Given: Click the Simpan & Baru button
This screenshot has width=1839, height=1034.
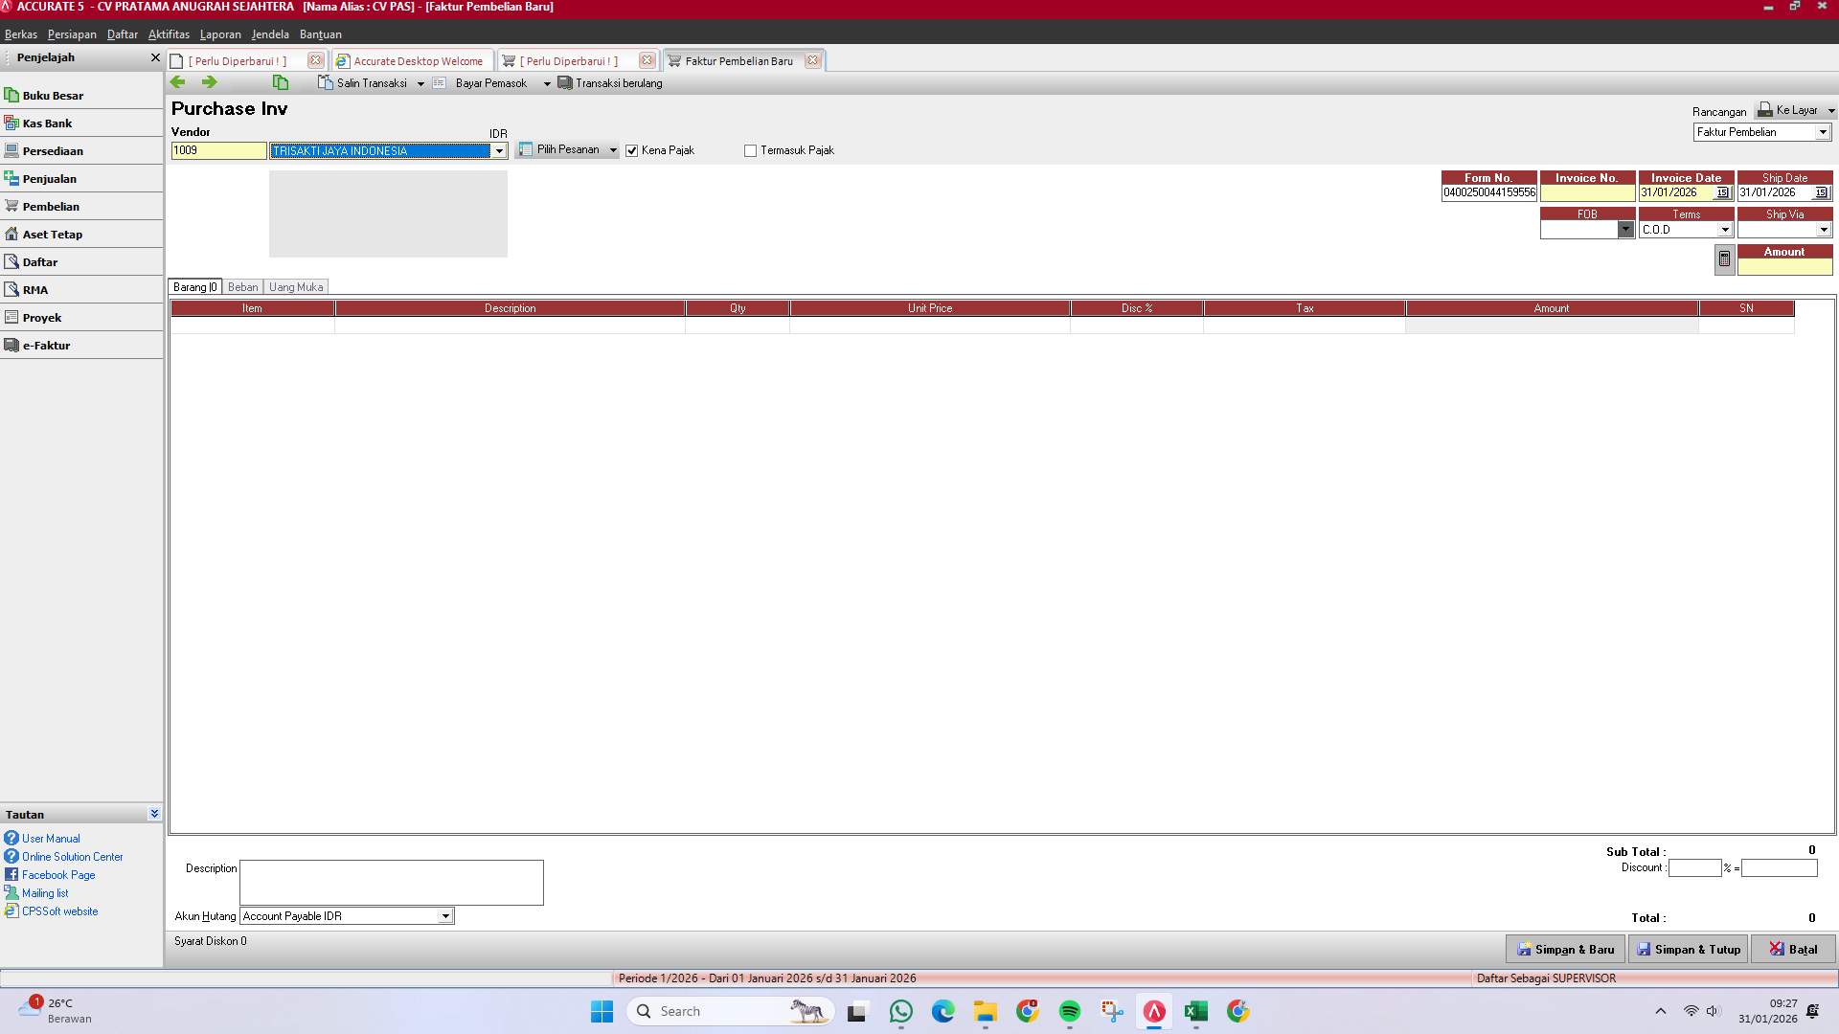Looking at the screenshot, I should click(1565, 949).
